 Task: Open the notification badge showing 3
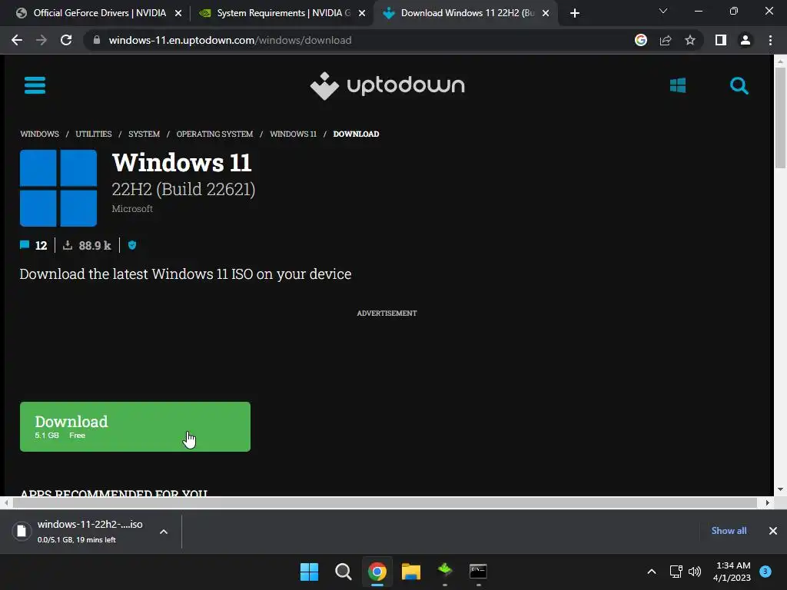coord(765,572)
